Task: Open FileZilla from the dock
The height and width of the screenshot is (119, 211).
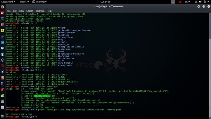Action: tap(2, 13)
